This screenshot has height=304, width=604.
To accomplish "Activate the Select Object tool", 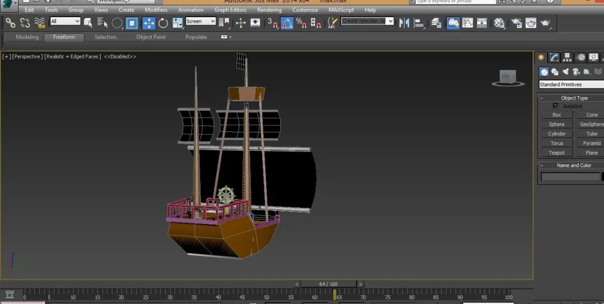I will pos(88,23).
